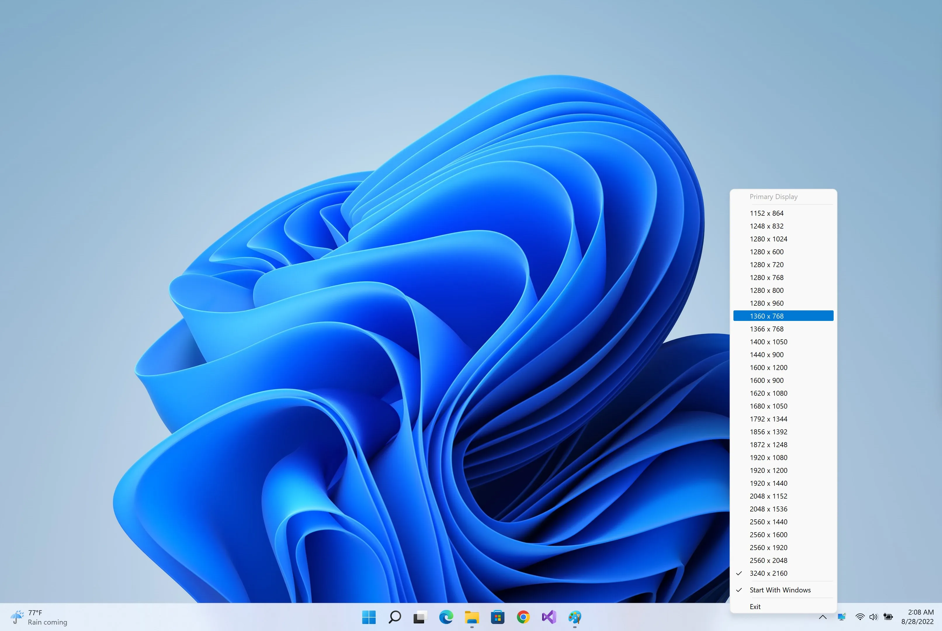
Task: Choose the 2560 x 1920 entry
Action: (x=783, y=548)
